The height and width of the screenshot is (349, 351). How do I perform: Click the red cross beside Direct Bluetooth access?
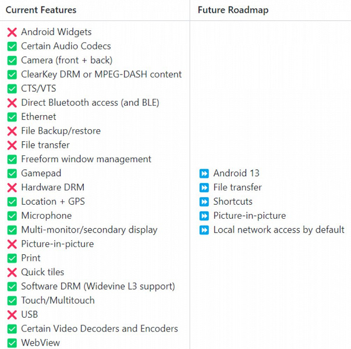click(12, 103)
